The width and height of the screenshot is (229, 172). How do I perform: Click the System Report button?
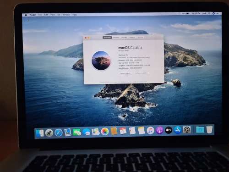click(125, 73)
